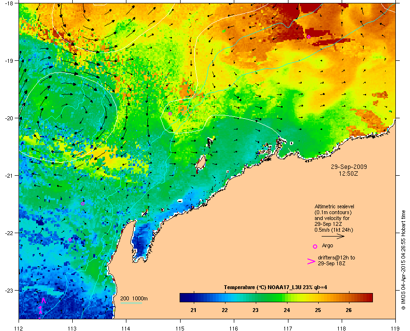Click longitude axis label 118
Screen dimensions: 410x331
342,328
